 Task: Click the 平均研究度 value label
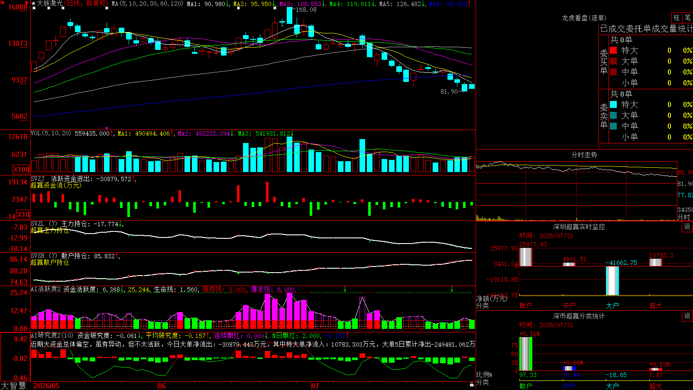177,335
